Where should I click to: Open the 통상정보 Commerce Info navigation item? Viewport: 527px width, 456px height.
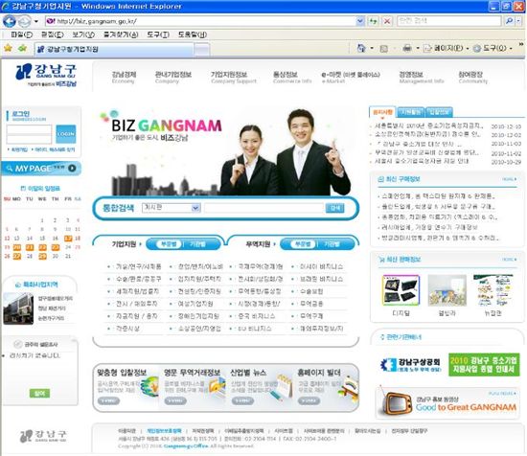tap(292, 78)
